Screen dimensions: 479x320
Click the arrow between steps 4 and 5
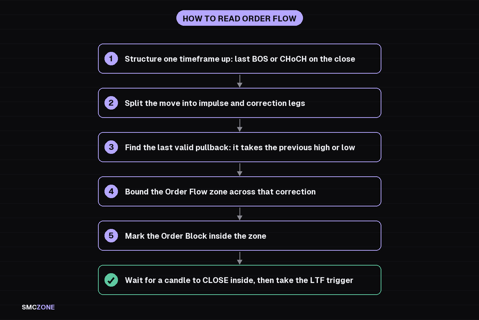tap(239, 214)
